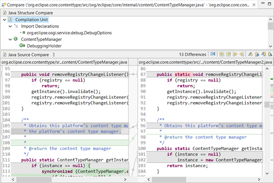Copy current change from left to right
The height and width of the screenshot is (183, 274).
pos(235,54)
